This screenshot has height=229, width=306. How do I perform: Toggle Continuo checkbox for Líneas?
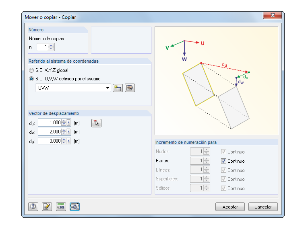click(223, 170)
